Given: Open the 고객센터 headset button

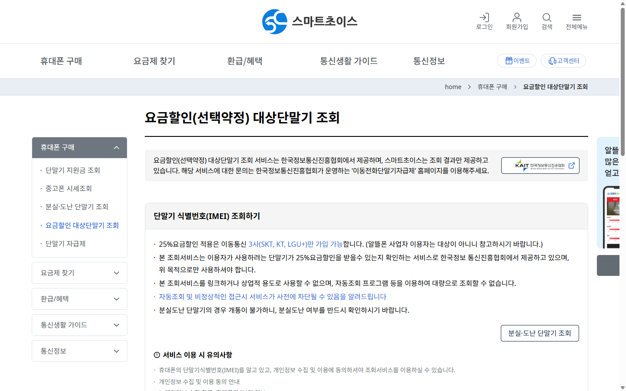Looking at the screenshot, I should pyautogui.click(x=563, y=61).
